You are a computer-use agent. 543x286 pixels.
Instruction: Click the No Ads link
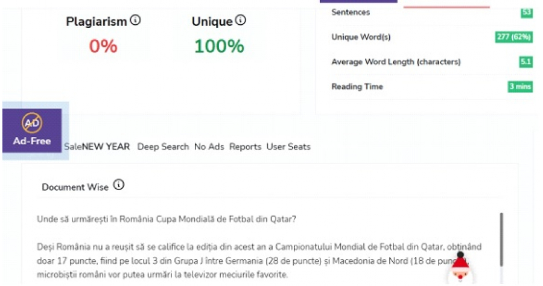tap(209, 147)
